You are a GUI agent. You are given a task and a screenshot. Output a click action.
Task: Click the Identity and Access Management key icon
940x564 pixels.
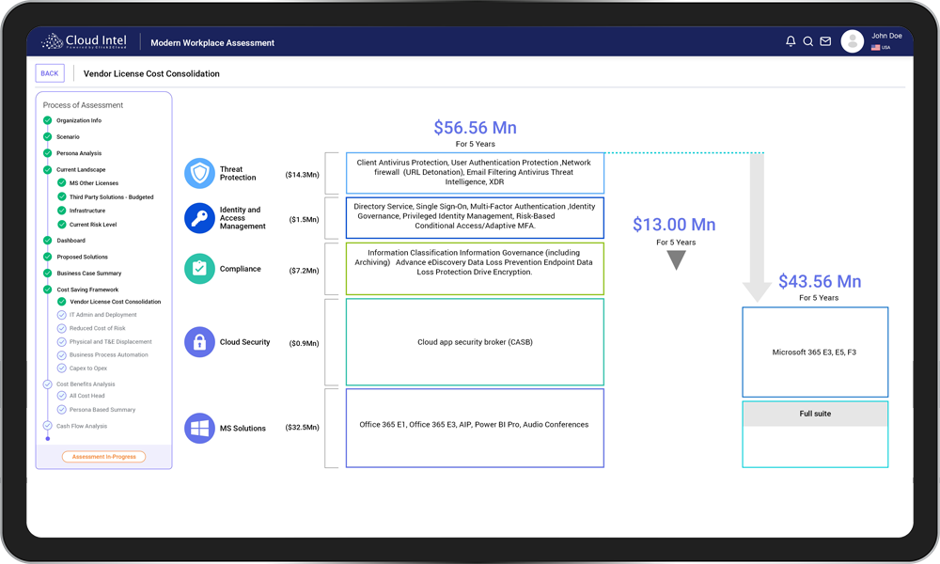[199, 218]
